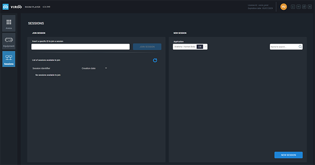Refresh the list of available sessions
The height and width of the screenshot is (165, 315).
tap(155, 60)
